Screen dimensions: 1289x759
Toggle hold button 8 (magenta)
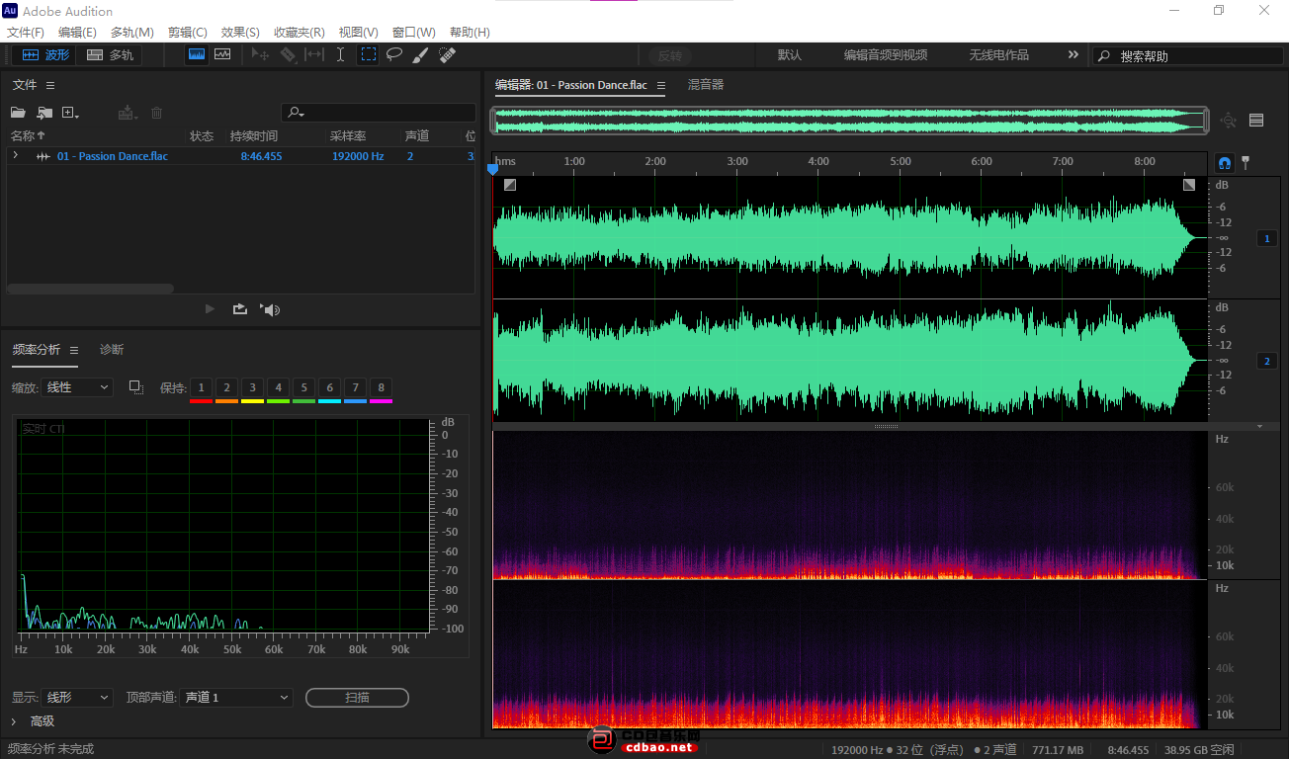(x=381, y=387)
